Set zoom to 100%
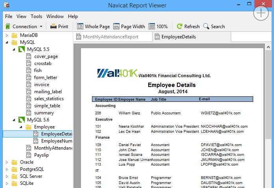Viewport: 274px width, 188px height. (x=158, y=27)
